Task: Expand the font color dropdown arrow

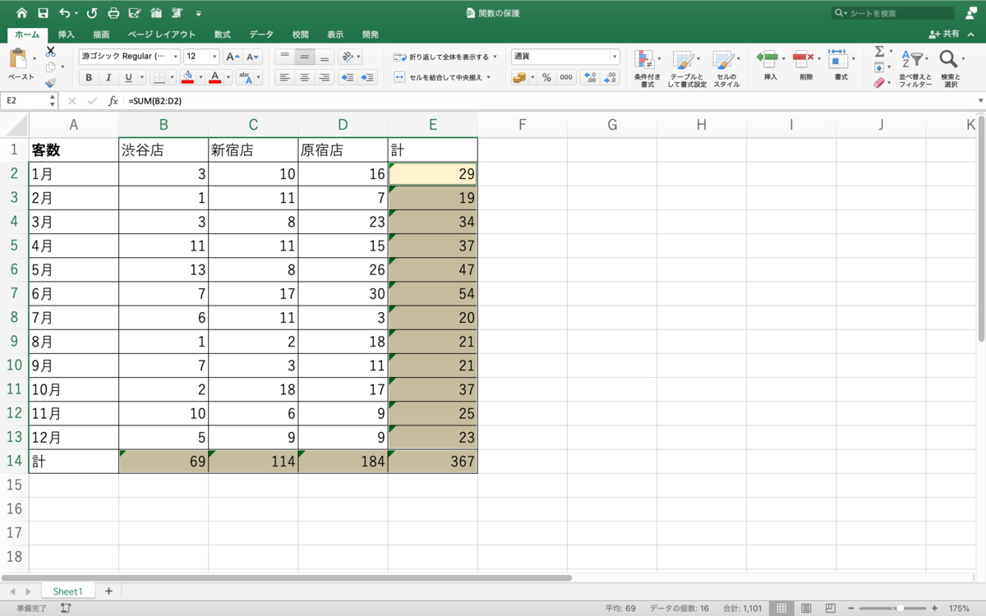Action: click(x=228, y=77)
